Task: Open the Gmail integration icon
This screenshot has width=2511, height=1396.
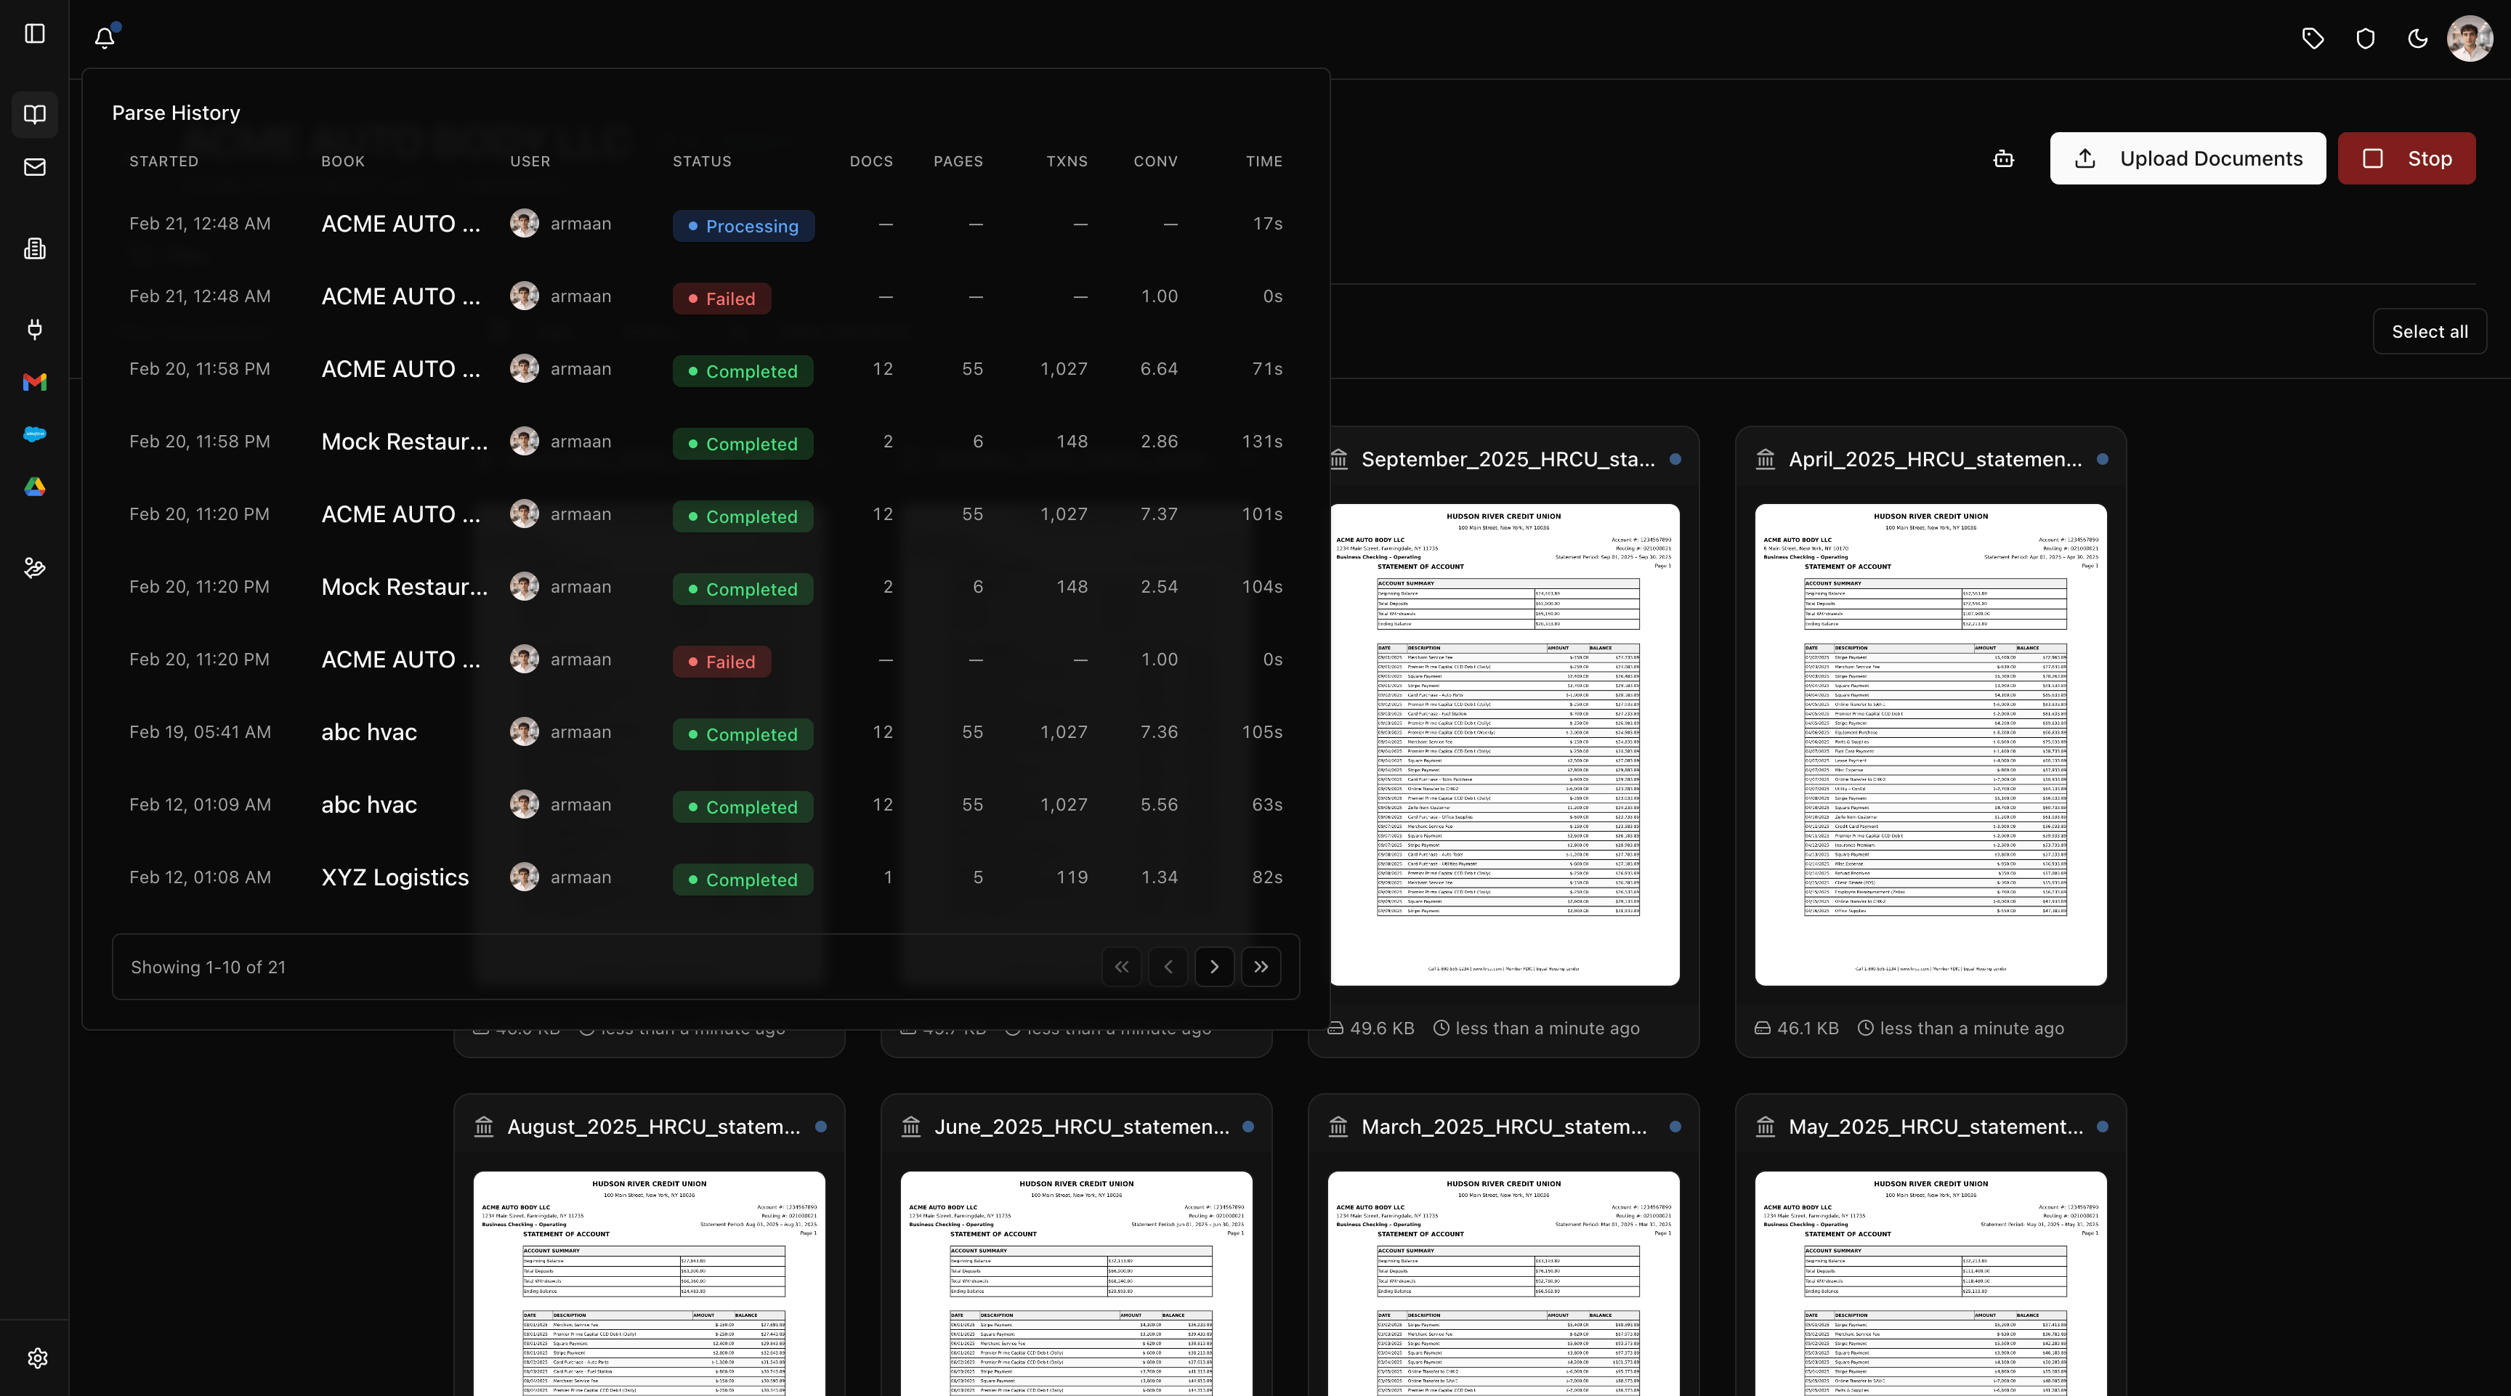Action: click(x=35, y=382)
